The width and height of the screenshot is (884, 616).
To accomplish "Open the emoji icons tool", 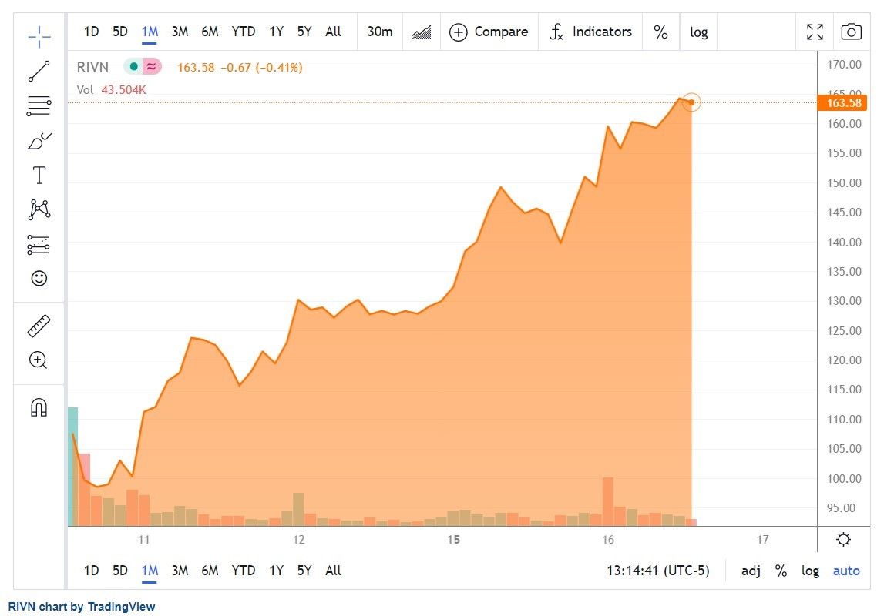I will [39, 278].
